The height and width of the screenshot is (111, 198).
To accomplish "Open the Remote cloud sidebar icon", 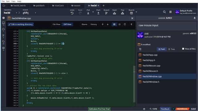I will tap(3, 29).
